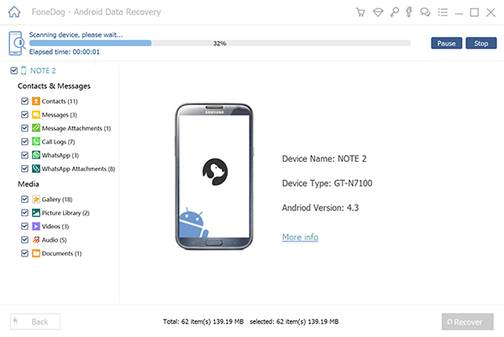Viewport: 504px width, 337px height.
Task: Go to the home screen icon
Action: point(14,13)
